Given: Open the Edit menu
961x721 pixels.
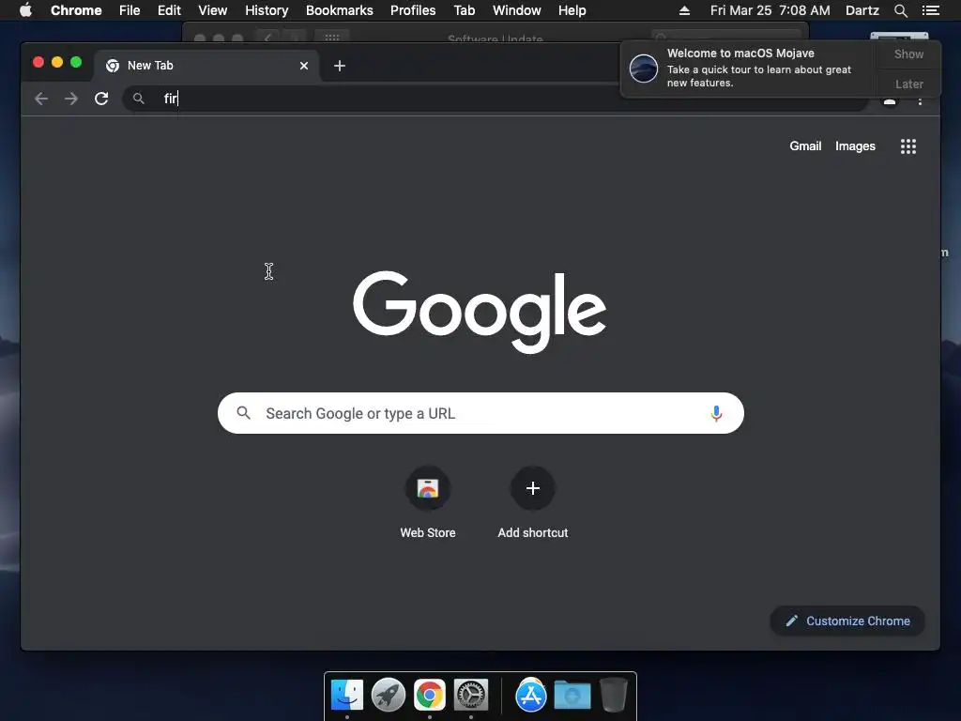Looking at the screenshot, I should [169, 10].
